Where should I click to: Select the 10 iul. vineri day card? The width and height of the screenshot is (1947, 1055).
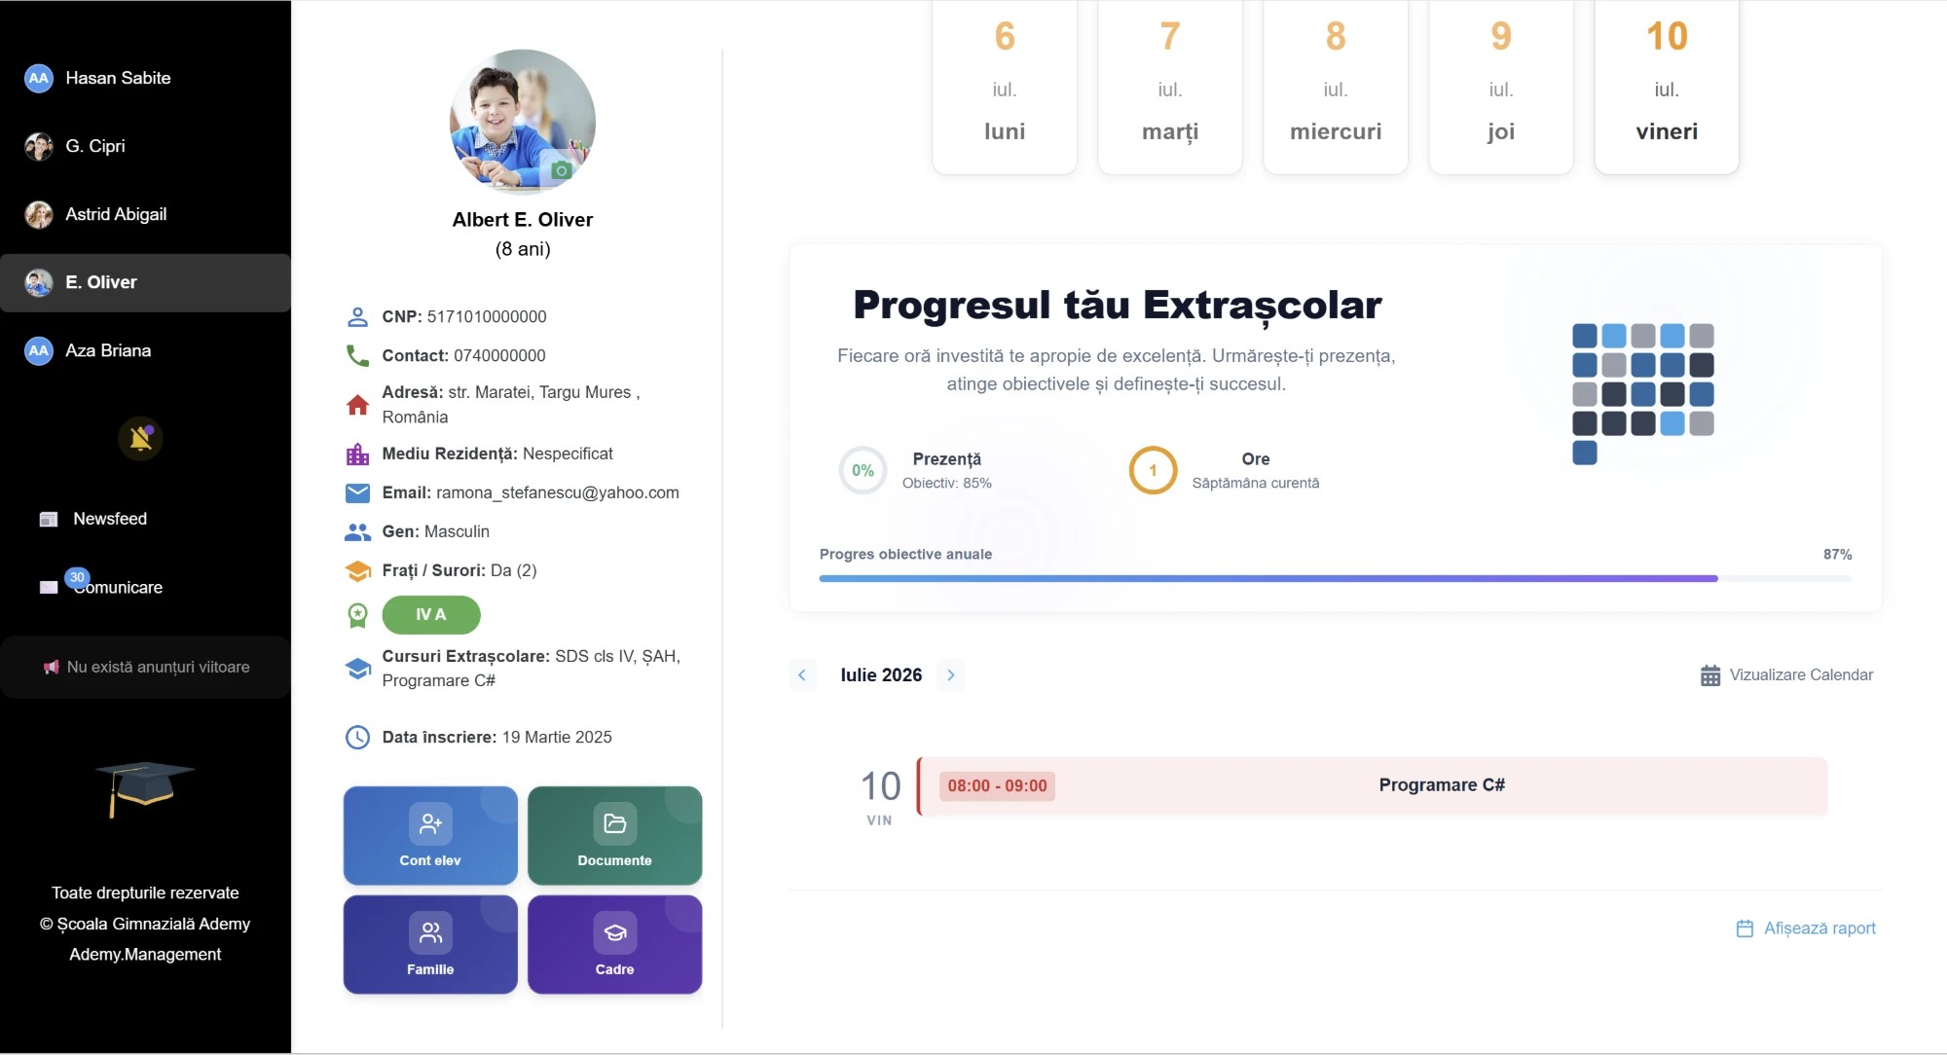(x=1667, y=88)
